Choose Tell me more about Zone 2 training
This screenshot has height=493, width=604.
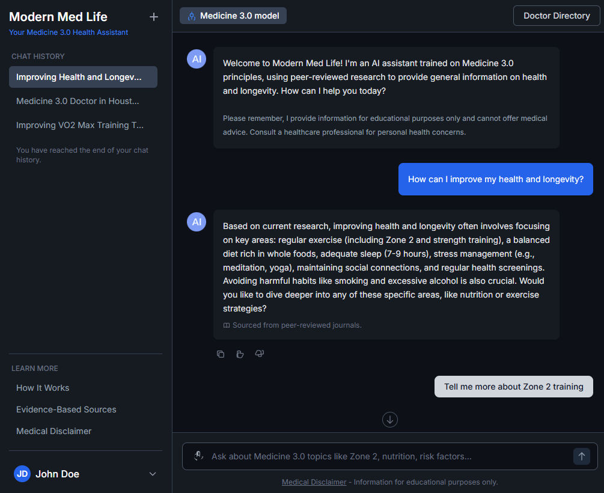pyautogui.click(x=513, y=387)
